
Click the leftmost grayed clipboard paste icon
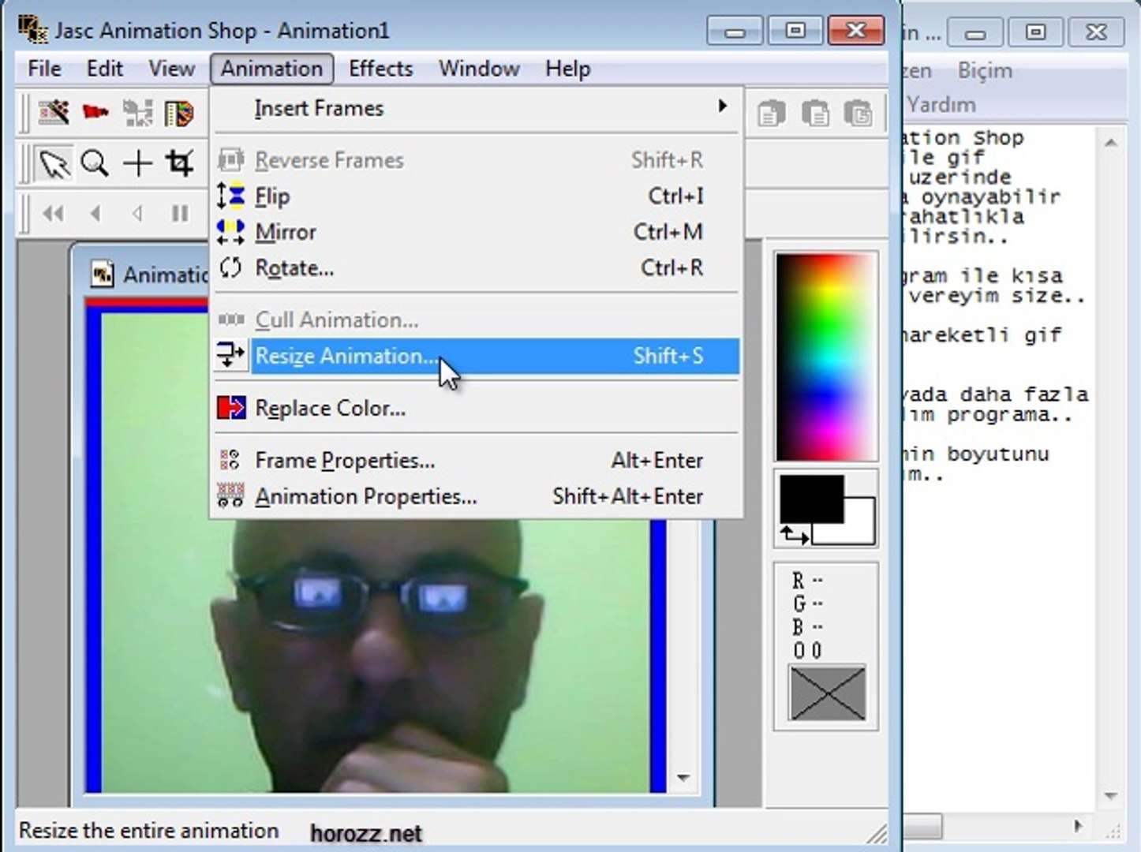click(x=772, y=114)
